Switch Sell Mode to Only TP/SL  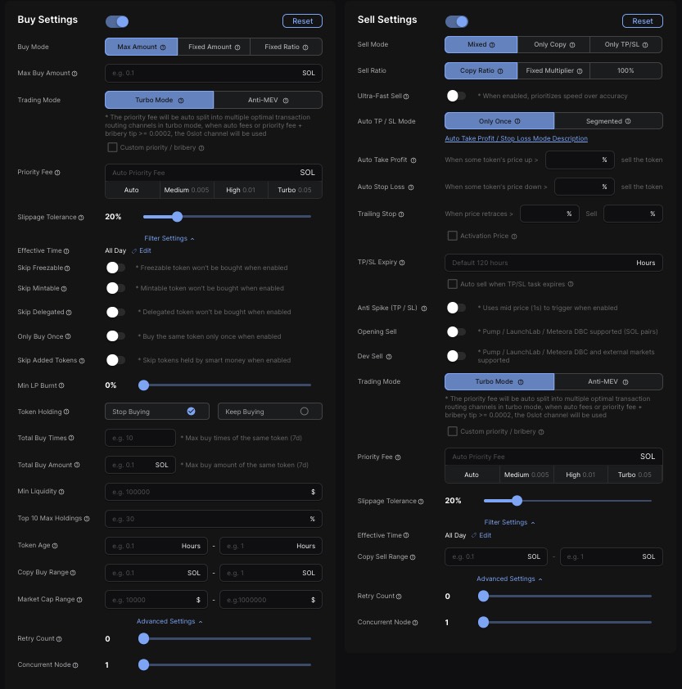click(626, 44)
